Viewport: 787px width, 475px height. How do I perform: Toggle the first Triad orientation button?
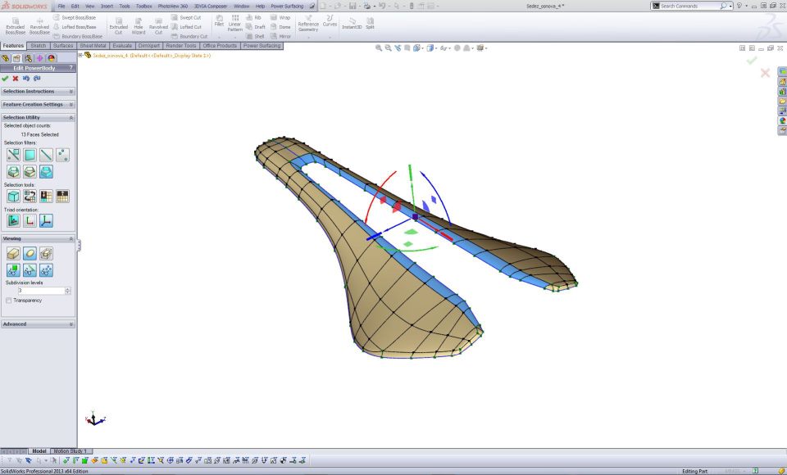coord(13,220)
